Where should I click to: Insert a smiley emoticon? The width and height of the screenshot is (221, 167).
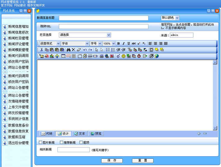(124, 56)
